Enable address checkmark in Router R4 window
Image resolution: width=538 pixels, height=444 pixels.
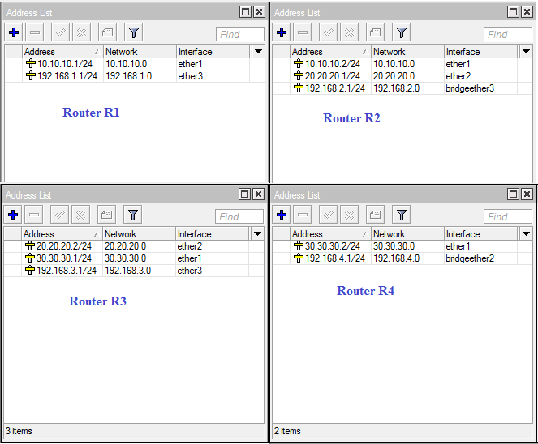click(328, 215)
